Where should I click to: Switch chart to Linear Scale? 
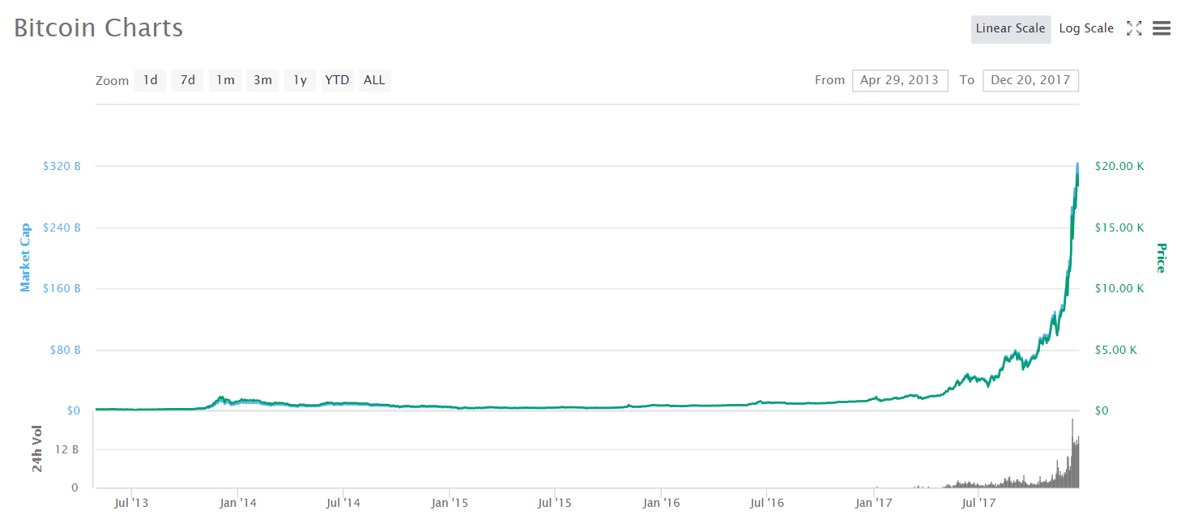click(1010, 28)
